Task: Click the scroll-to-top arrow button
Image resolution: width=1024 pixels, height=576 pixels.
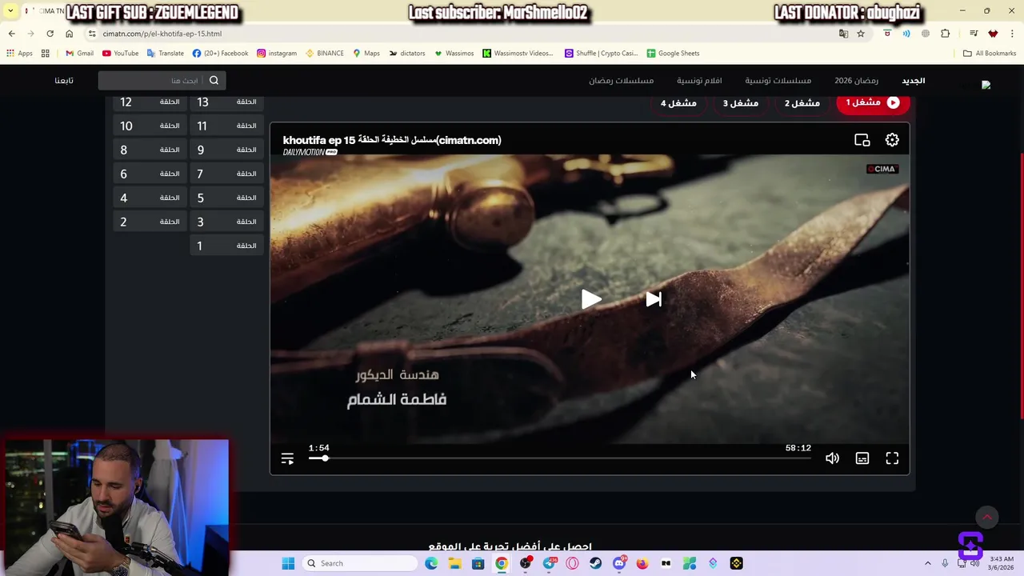Action: click(987, 518)
